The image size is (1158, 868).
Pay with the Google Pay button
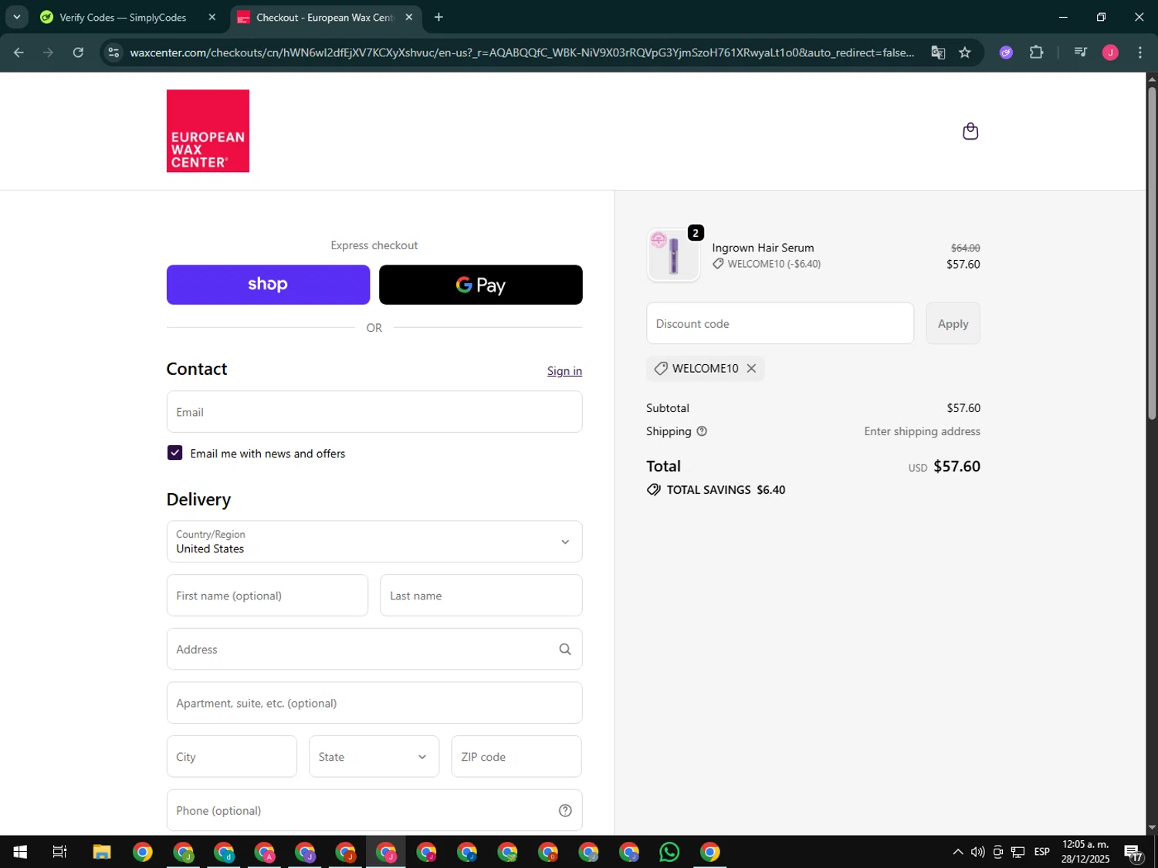pyautogui.click(x=481, y=285)
